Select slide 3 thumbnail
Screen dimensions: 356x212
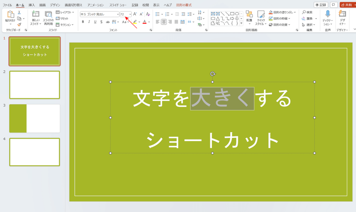pyautogui.click(x=35, y=118)
